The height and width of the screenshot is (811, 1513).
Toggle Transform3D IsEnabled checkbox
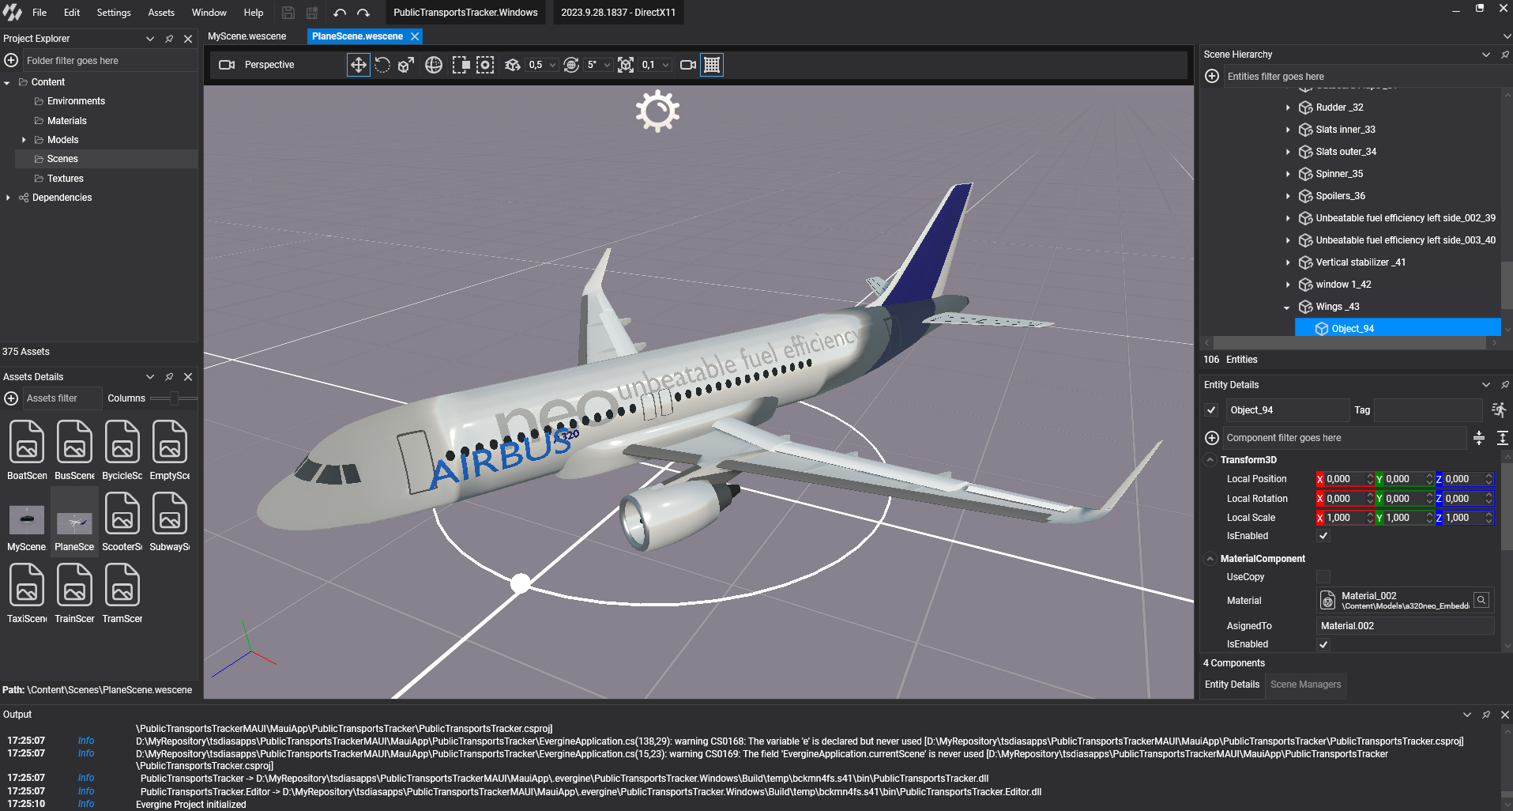click(x=1323, y=535)
